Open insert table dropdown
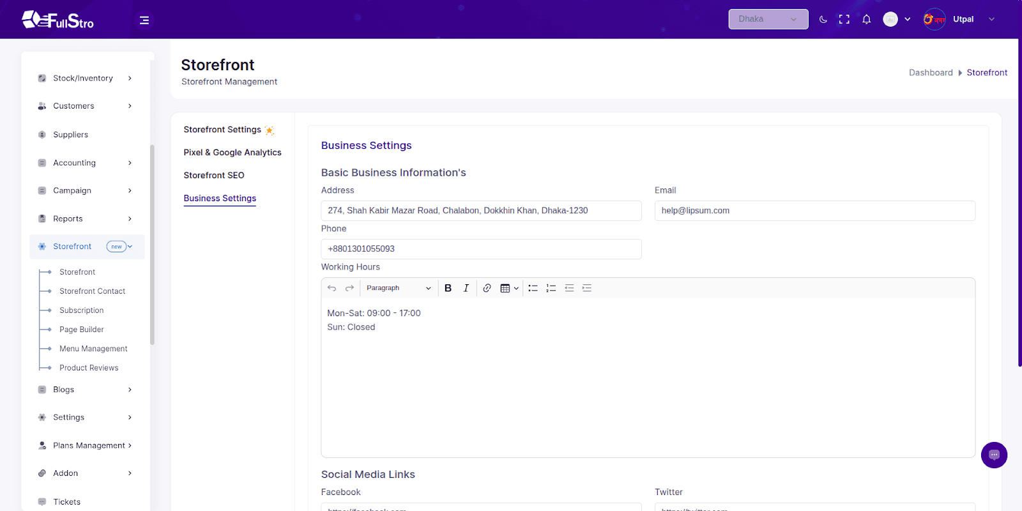The height and width of the screenshot is (511, 1022). pyautogui.click(x=509, y=288)
